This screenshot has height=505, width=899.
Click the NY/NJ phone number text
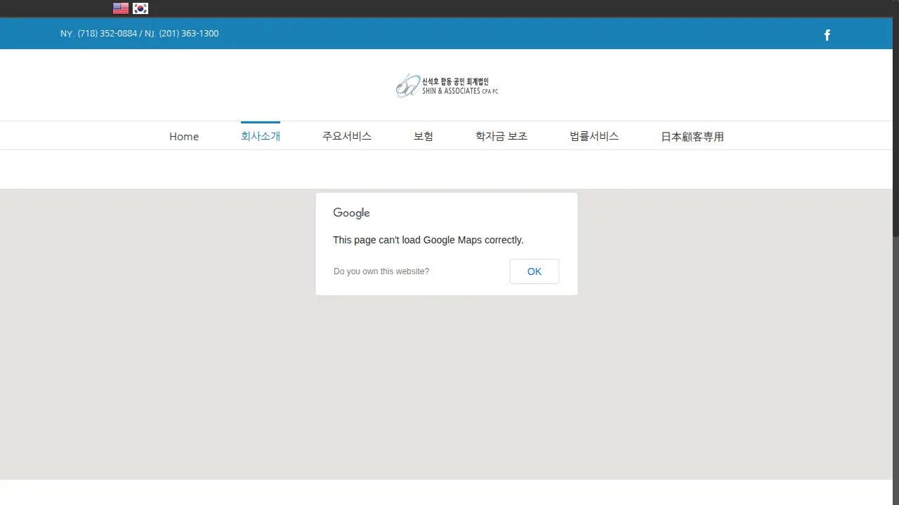coord(139,34)
